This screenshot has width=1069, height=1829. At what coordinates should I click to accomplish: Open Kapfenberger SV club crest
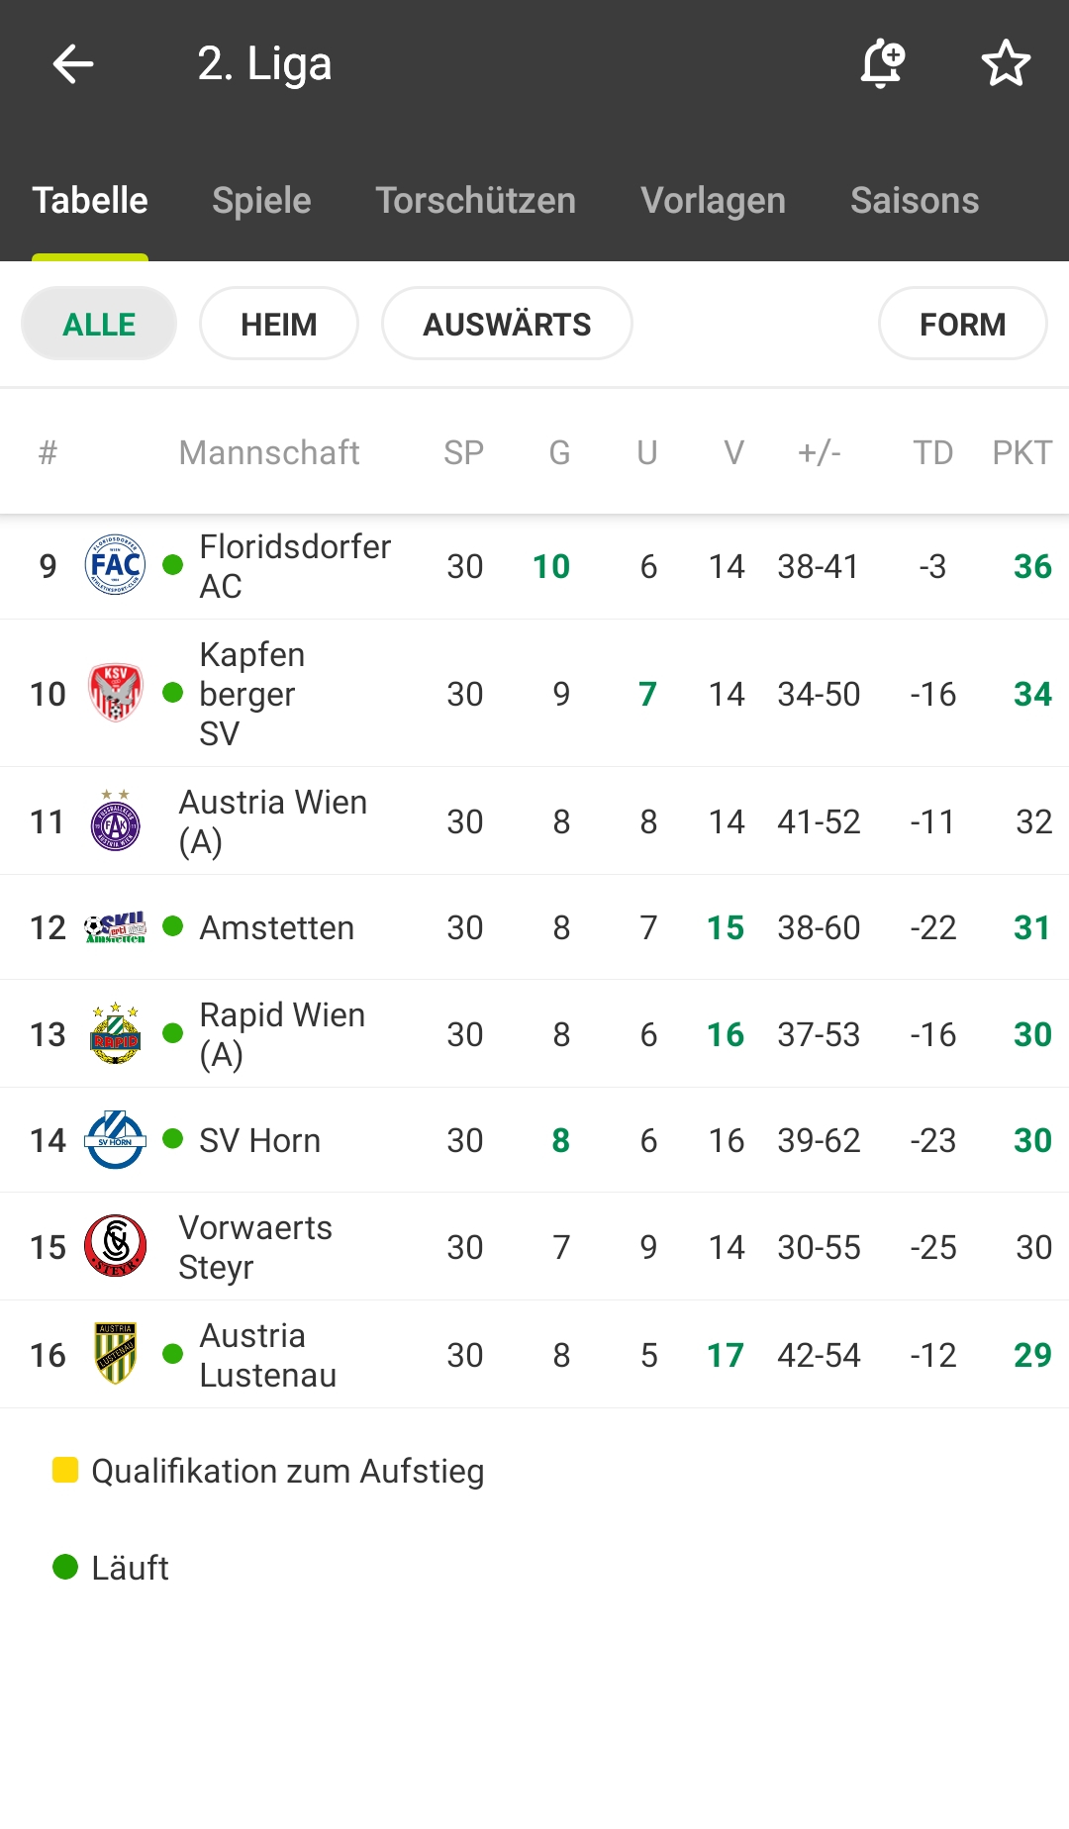116,693
